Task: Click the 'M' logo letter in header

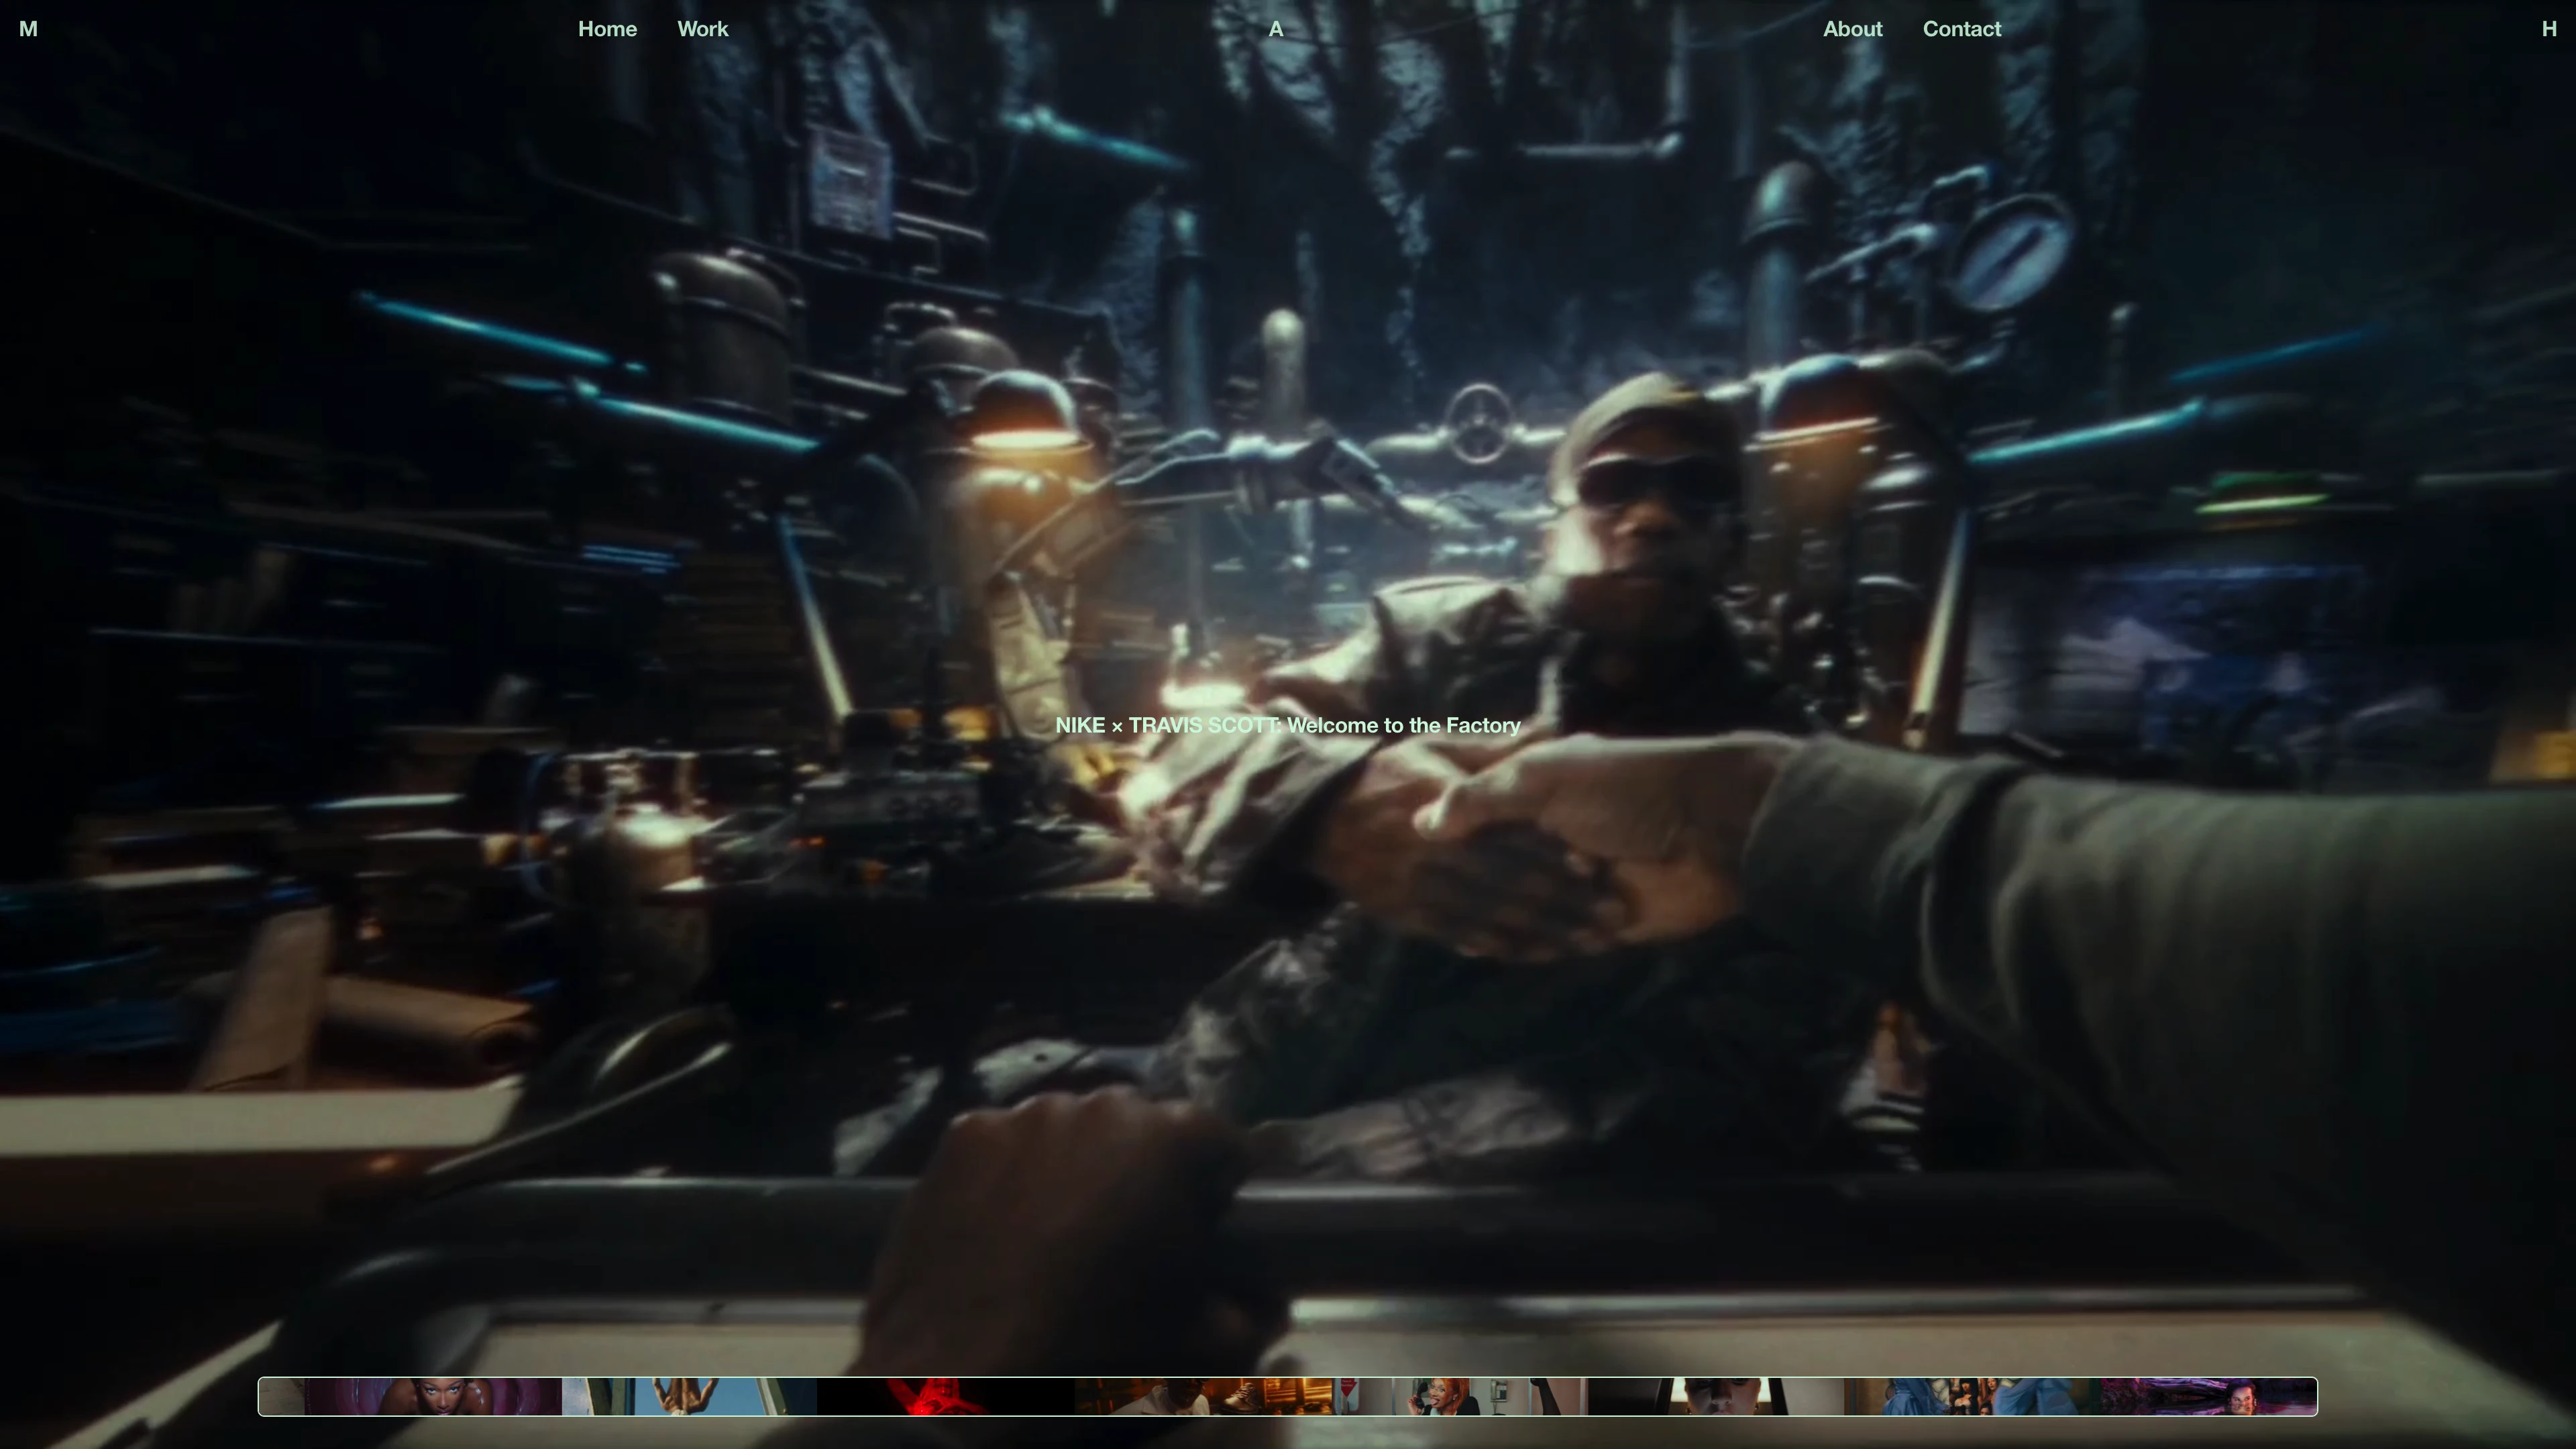Action: (x=28, y=29)
